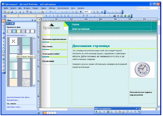
Task: Open the Фон task pane dropdown arrow
Action: 32,20
